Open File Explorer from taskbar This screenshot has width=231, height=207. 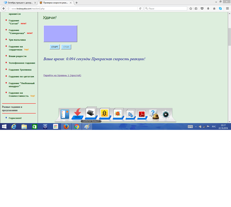24,126
